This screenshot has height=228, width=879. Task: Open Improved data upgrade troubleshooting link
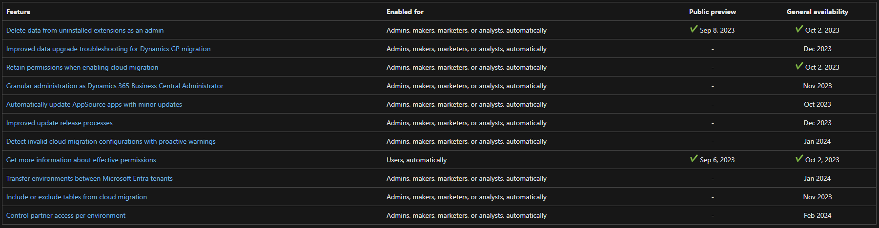click(x=108, y=49)
